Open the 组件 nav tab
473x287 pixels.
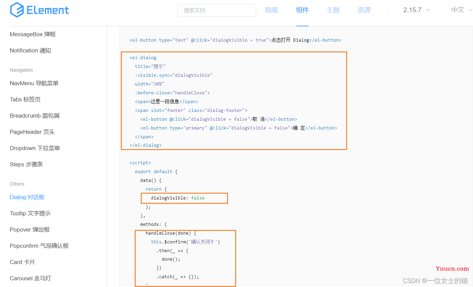click(x=302, y=10)
